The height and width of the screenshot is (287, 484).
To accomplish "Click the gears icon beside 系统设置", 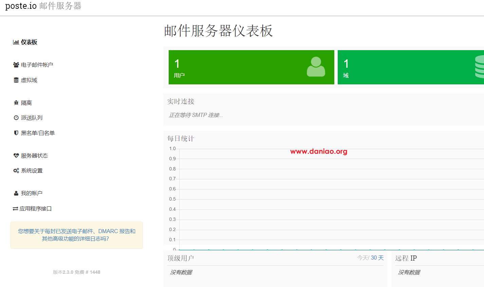I will coord(16,171).
